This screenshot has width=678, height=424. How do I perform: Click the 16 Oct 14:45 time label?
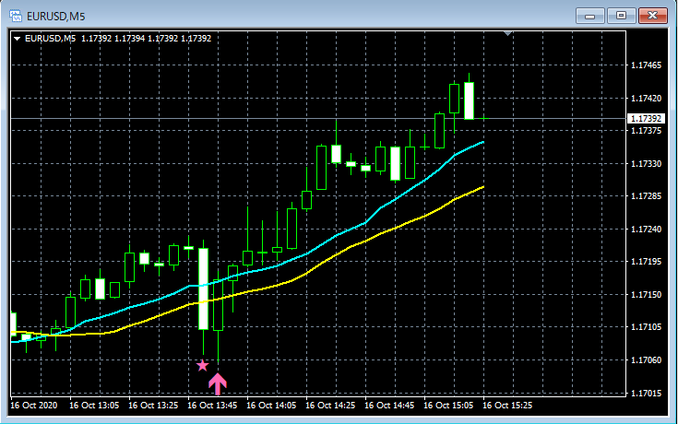389,406
